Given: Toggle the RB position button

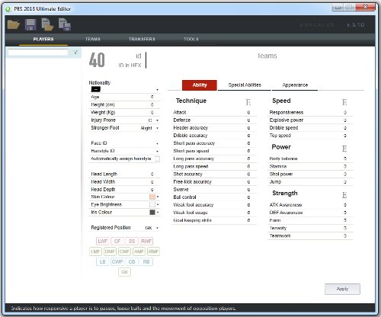Looking at the screenshot, I should pyautogui.click(x=146, y=261).
